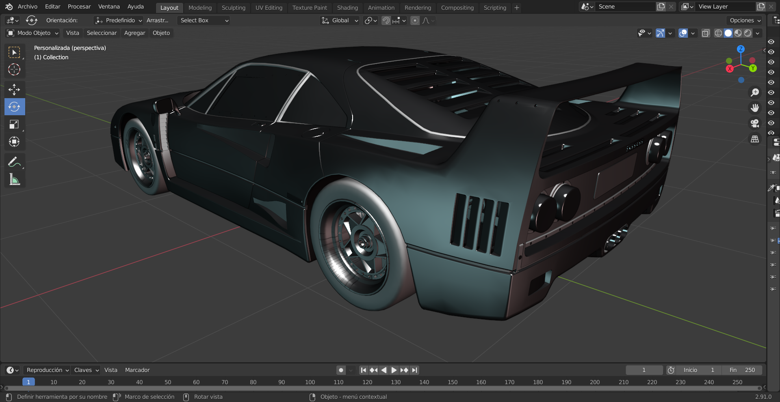The height and width of the screenshot is (402, 780).
Task: Expand the Opciones dropdown
Action: [744, 20]
